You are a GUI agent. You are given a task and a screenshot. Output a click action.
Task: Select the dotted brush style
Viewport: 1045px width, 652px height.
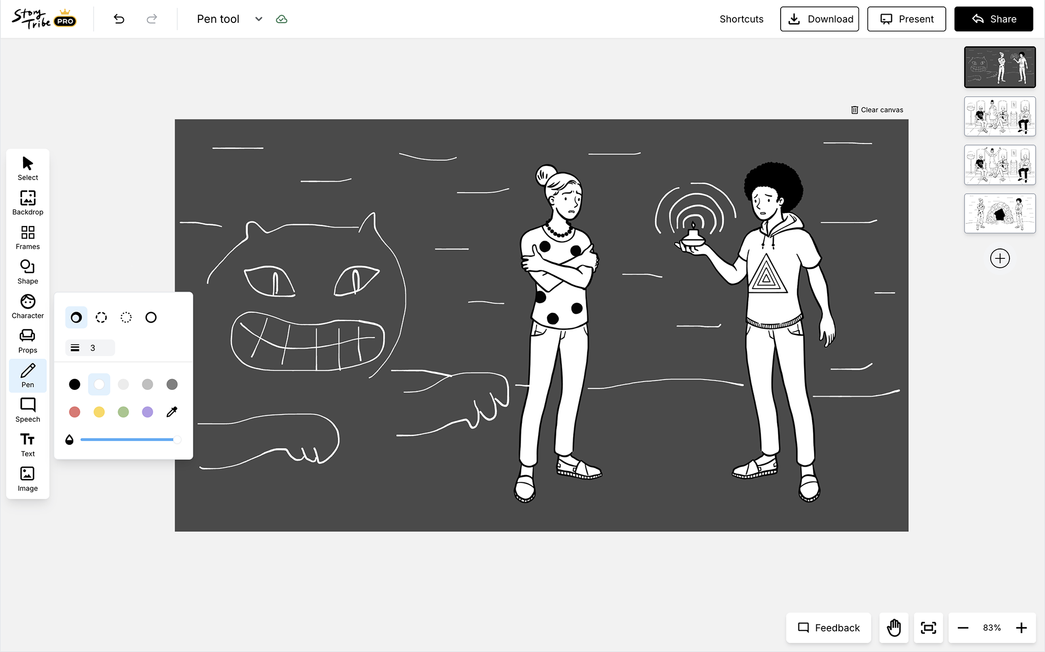[x=126, y=317]
